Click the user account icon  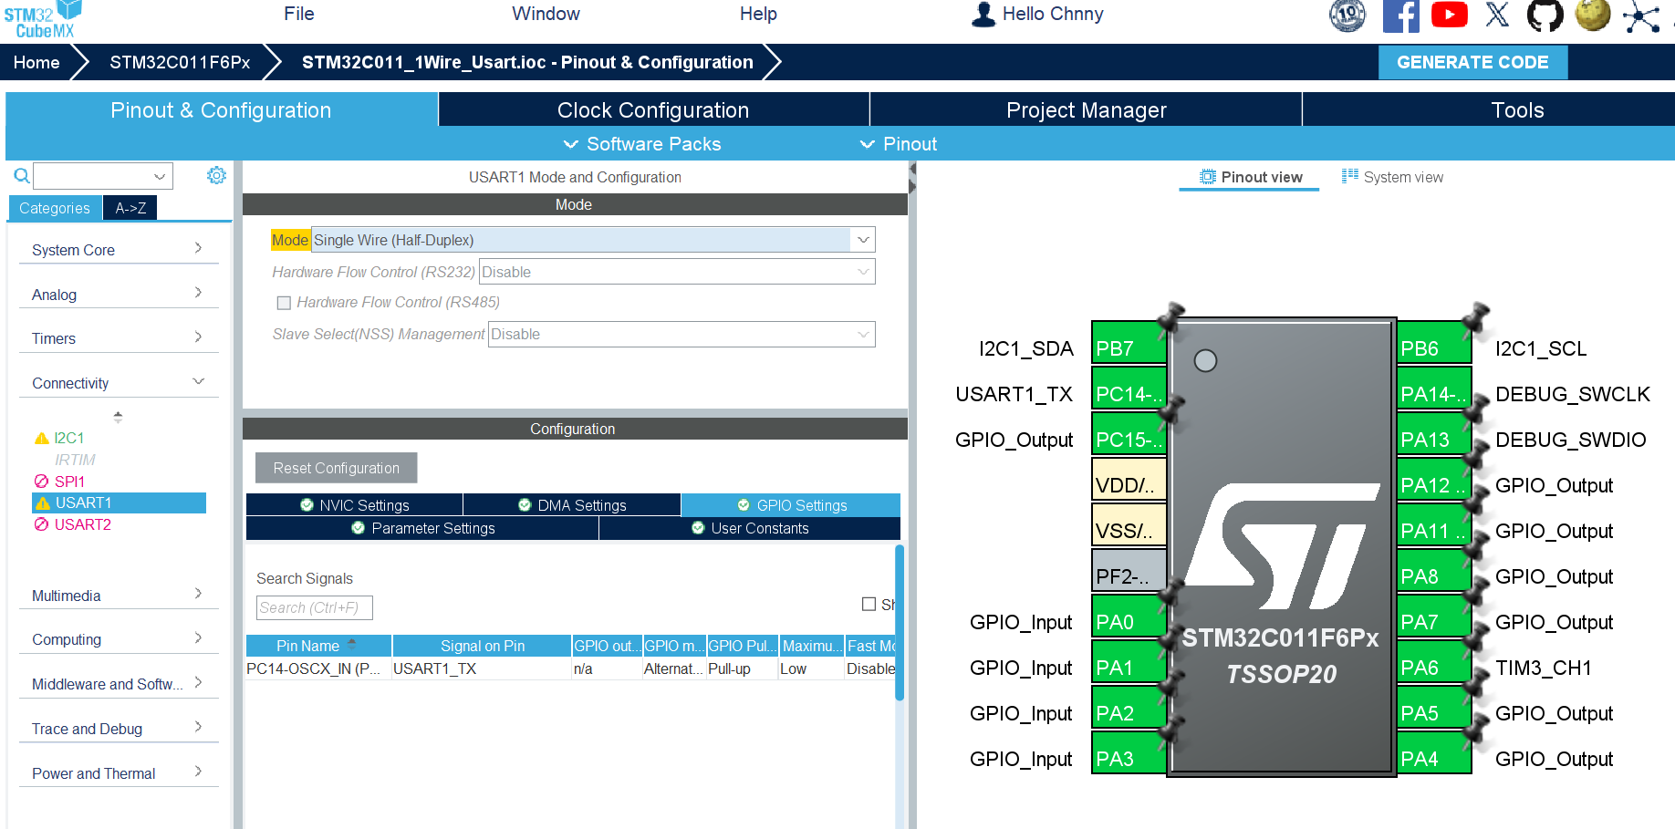click(983, 14)
